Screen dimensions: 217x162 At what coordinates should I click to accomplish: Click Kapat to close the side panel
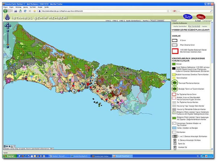pyautogui.click(x=174, y=21)
